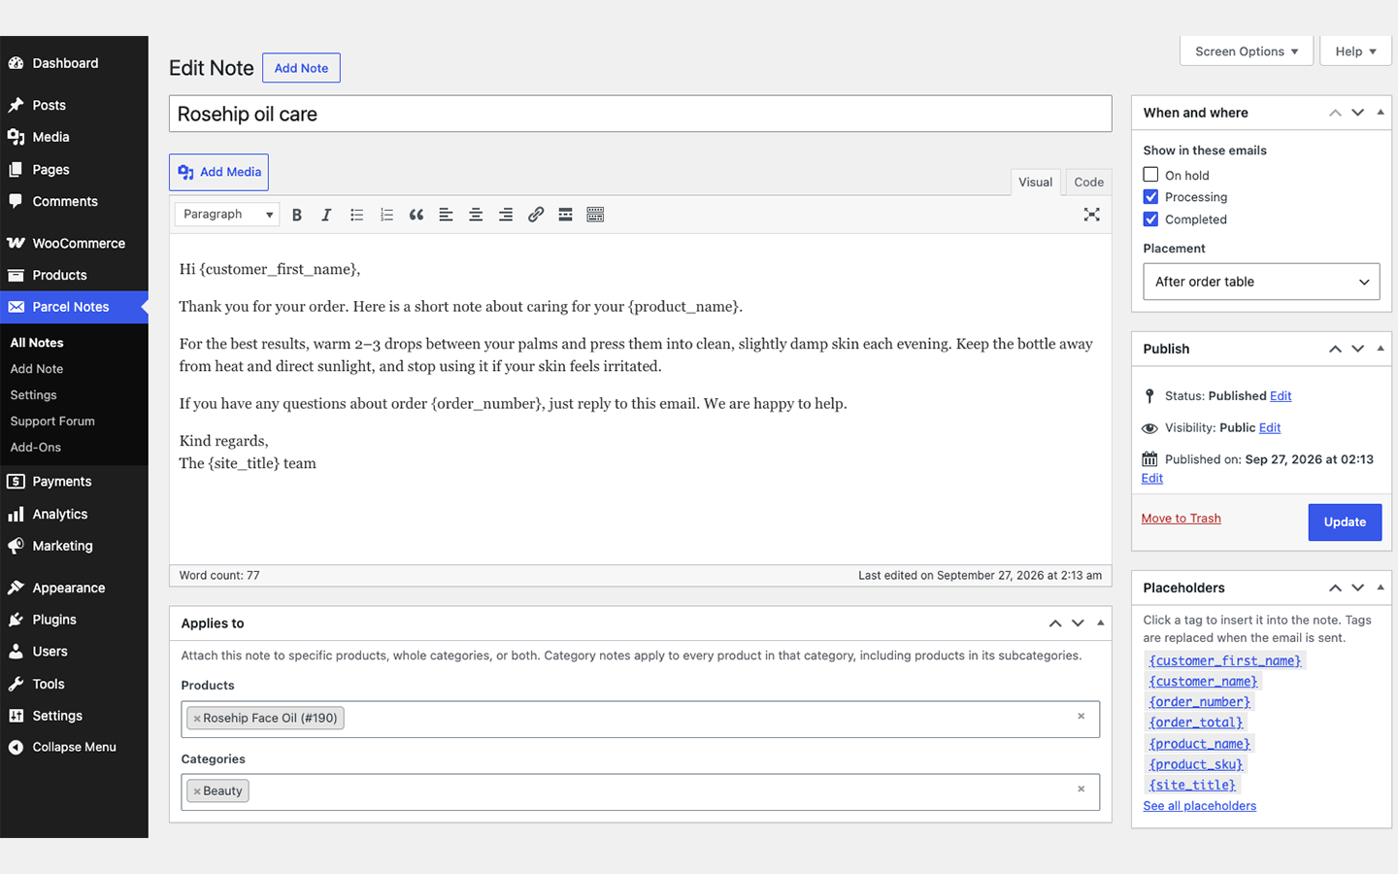1398x874 pixels.
Task: Toggle bold formatting in the editor toolbar
Action: (297, 215)
